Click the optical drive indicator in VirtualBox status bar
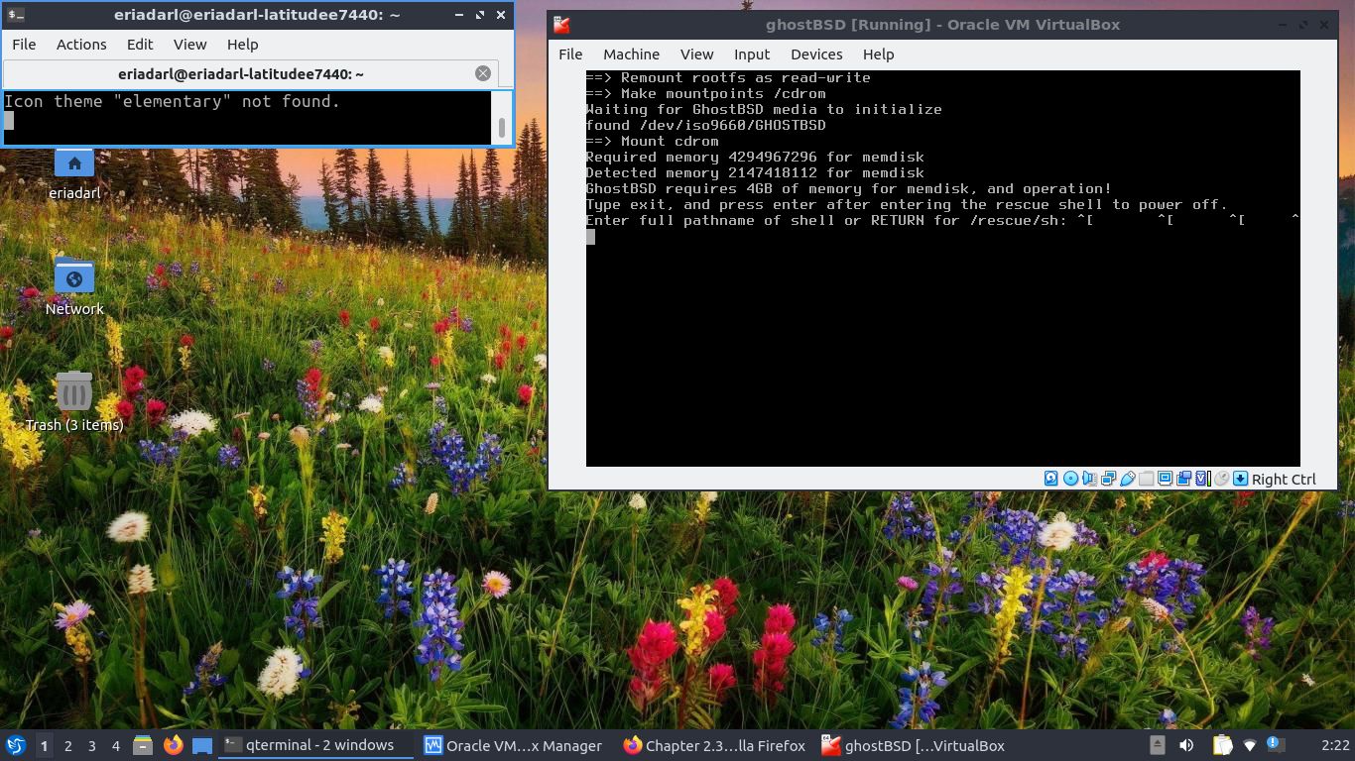The height and width of the screenshot is (761, 1355). pos(1070,479)
